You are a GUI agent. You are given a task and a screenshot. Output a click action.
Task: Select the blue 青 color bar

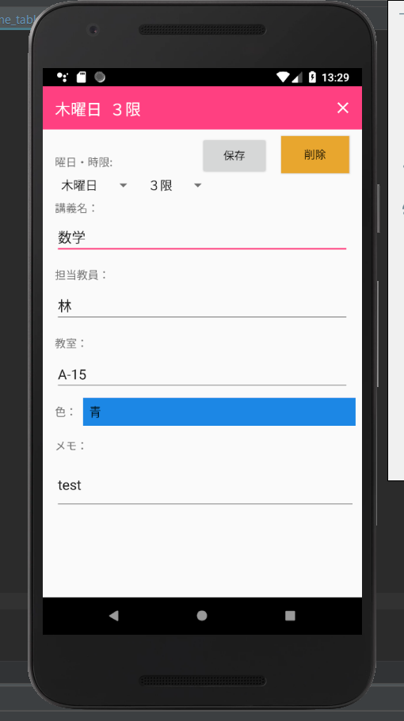tap(219, 412)
